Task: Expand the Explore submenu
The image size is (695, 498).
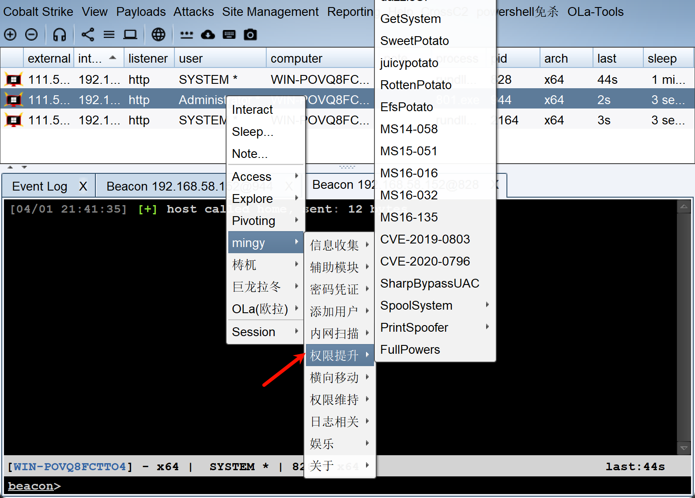Action: [265, 198]
